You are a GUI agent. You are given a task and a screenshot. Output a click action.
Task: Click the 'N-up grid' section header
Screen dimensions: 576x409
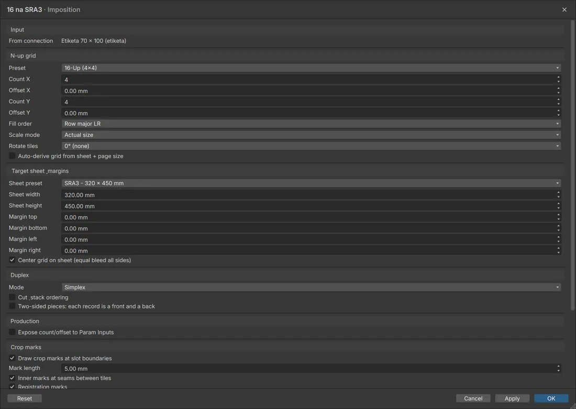(23, 56)
